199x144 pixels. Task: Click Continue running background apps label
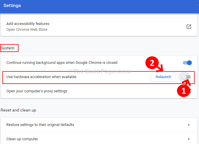click(62, 63)
